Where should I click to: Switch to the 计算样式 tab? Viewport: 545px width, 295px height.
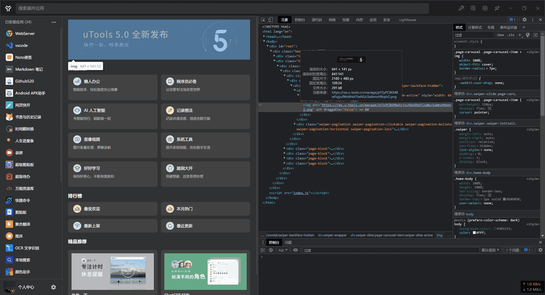point(475,27)
